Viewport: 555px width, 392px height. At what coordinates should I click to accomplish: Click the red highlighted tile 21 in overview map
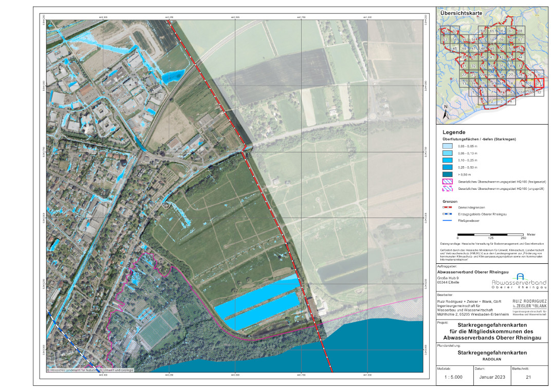[539, 84]
